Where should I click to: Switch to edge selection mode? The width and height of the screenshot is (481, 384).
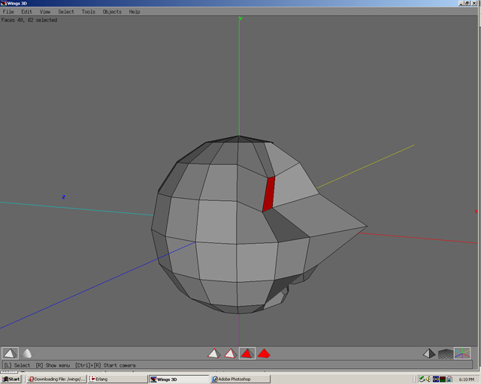(x=230, y=353)
